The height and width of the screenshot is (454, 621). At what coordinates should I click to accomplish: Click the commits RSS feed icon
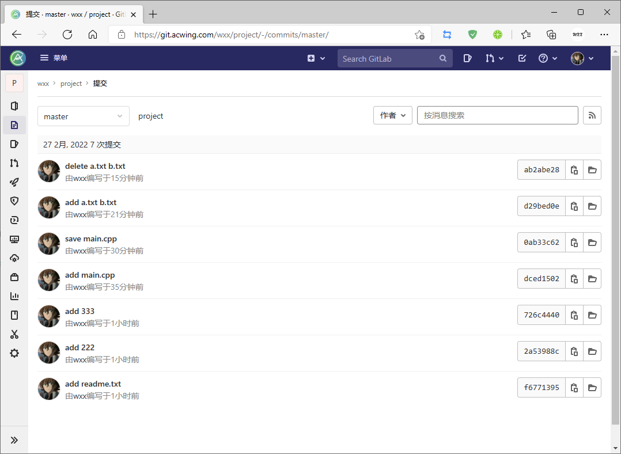[592, 115]
